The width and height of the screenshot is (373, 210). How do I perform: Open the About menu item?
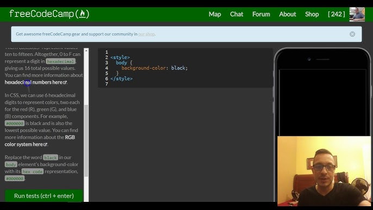coord(288,14)
